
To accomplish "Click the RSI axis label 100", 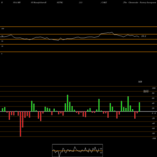I will [3, 29].
